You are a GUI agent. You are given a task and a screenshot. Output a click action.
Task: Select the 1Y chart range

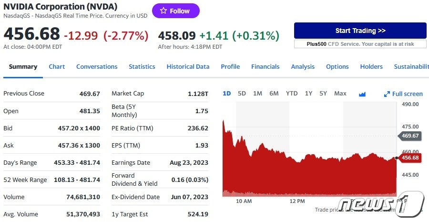click(308, 94)
